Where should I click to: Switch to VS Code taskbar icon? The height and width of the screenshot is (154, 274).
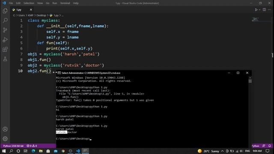click(78, 151)
